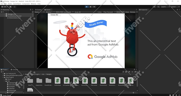Open the 1920x1080 Landscape resolution dropdown
This screenshot has width=181, height=96.
(x=64, y=12)
